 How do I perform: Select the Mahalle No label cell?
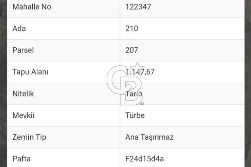[x=32, y=7]
